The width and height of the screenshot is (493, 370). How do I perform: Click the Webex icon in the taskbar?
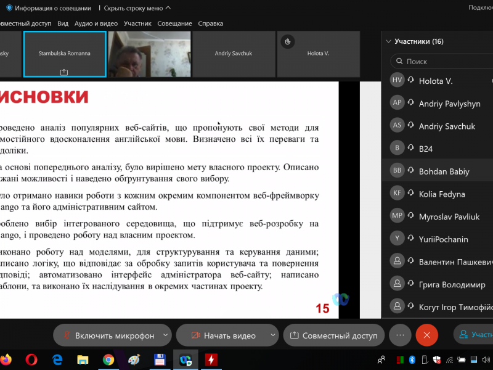pyautogui.click(x=185, y=359)
